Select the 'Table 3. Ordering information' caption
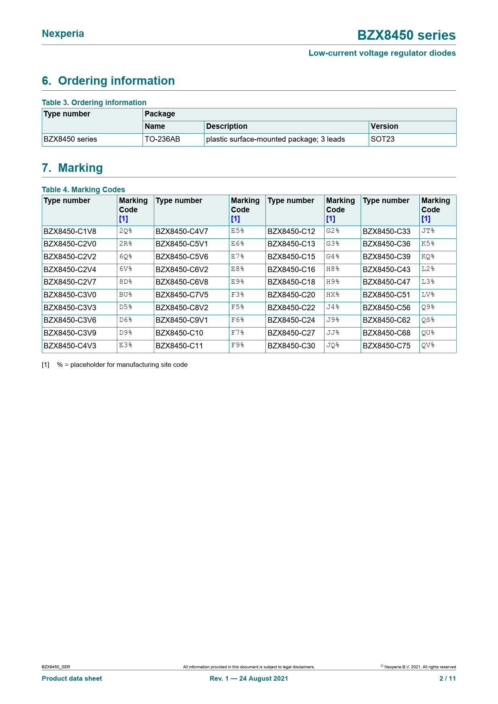Screen dimensions: 498x704 94,102
